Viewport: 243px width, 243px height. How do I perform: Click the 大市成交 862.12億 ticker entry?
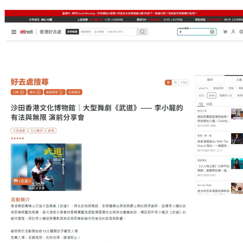pos(40,19)
